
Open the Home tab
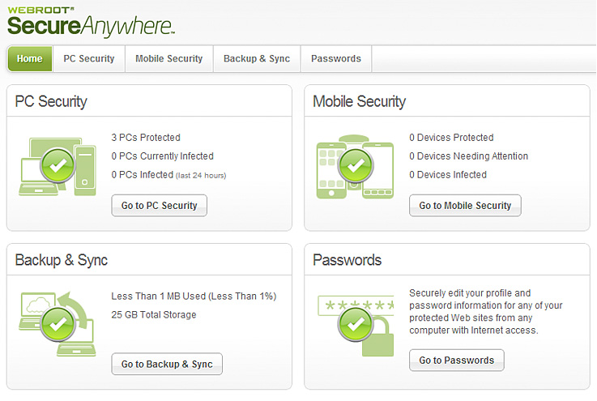pos(30,58)
